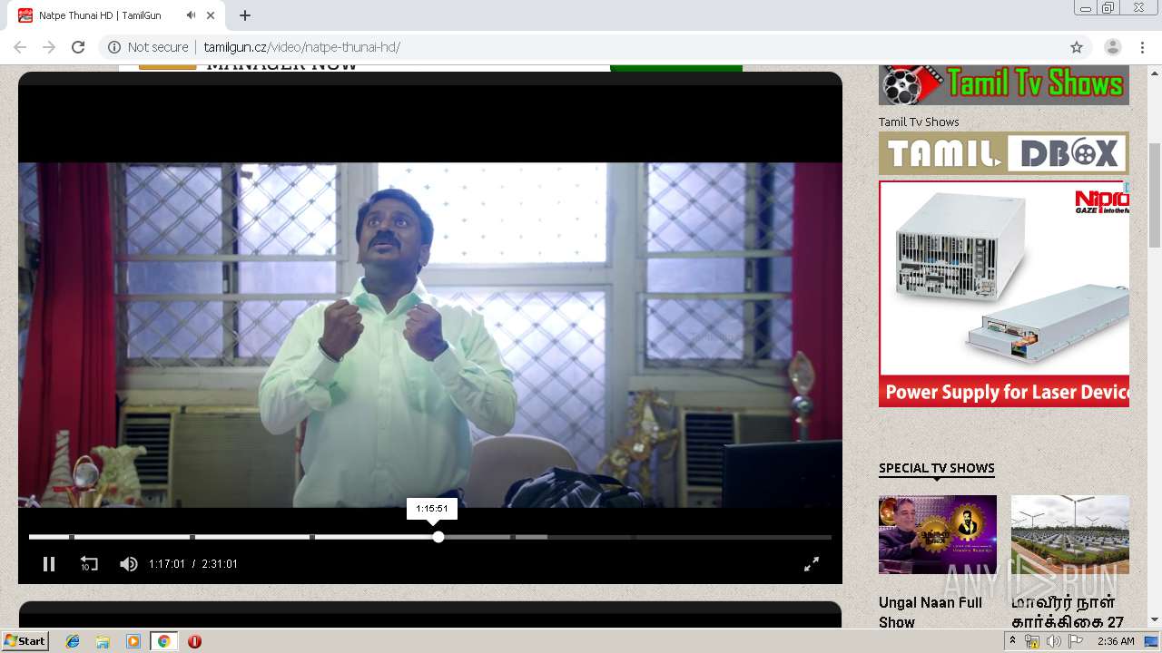The height and width of the screenshot is (653, 1162).
Task: Open the Ungal Naan Full Show thumbnail
Action: click(x=938, y=534)
